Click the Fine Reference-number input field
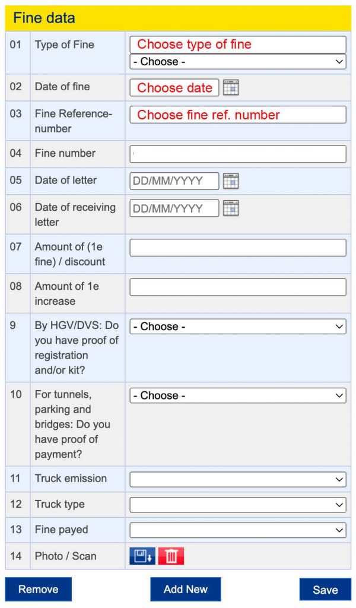The width and height of the screenshot is (356, 608). [x=237, y=115]
